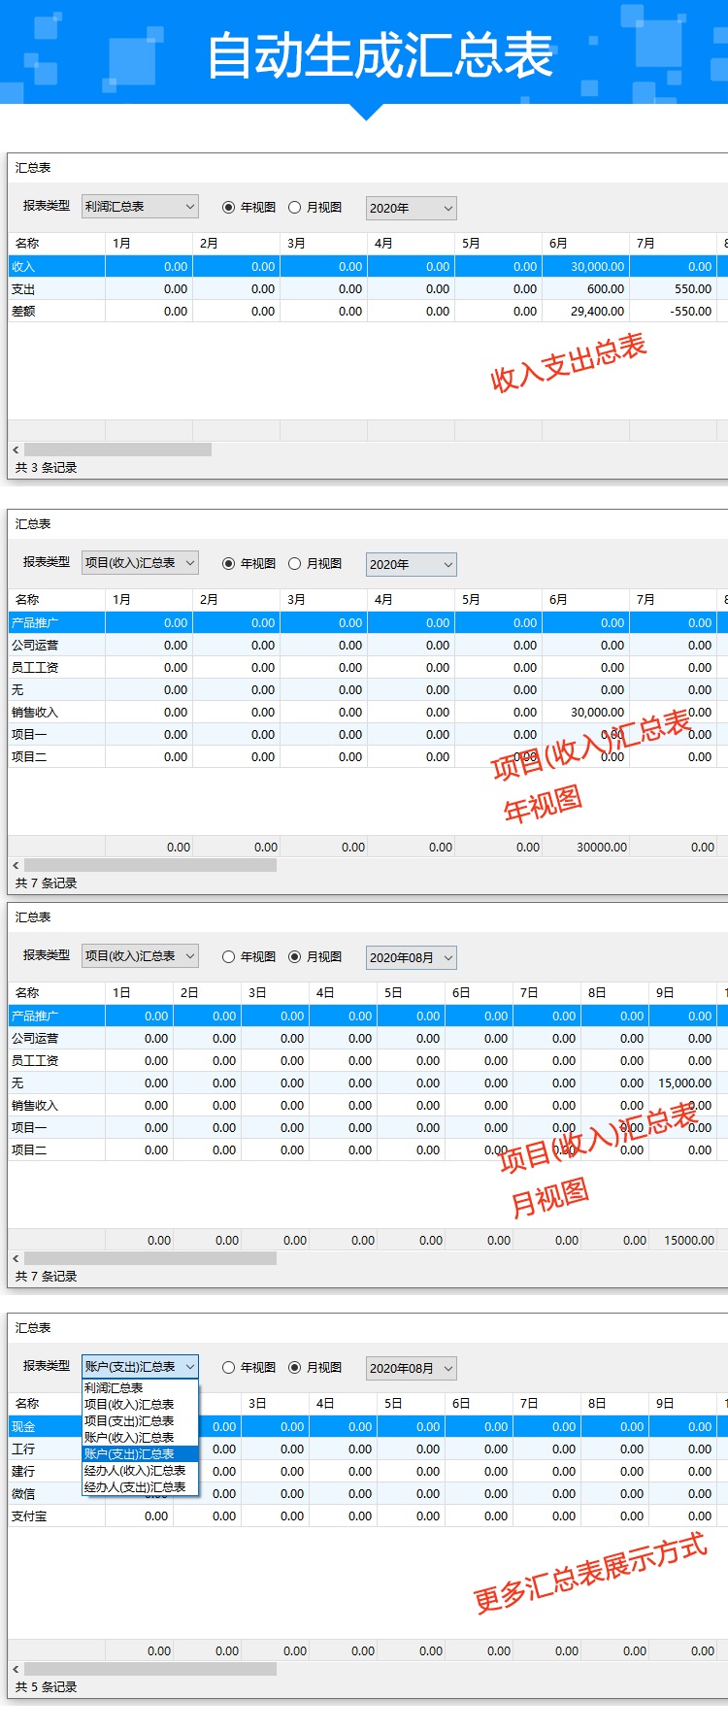Viewport: 728px width, 1732px height.
Task: Select the 工行 account row
Action: pyautogui.click(x=368, y=1449)
